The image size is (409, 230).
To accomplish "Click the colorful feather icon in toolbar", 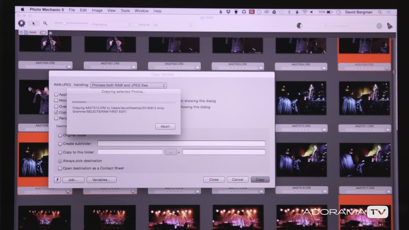I will [x=390, y=26].
